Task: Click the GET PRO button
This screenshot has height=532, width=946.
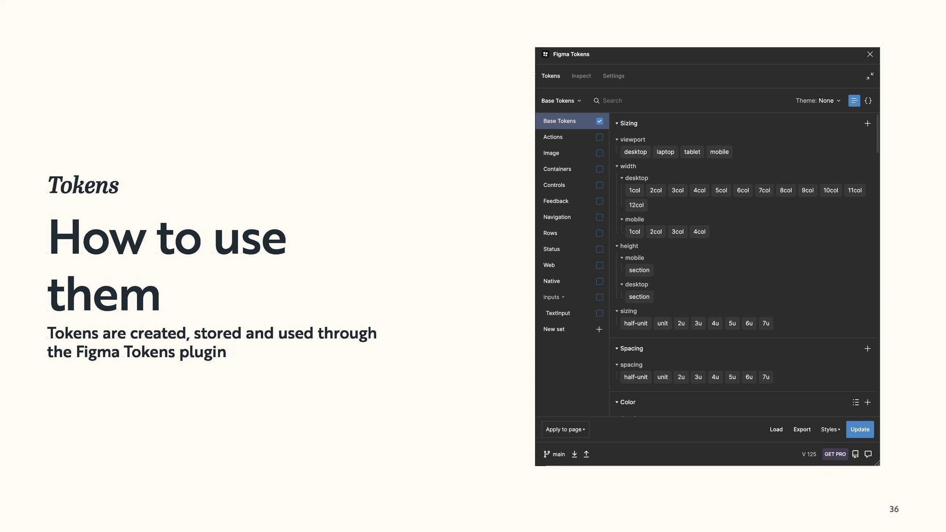Action: 835,454
